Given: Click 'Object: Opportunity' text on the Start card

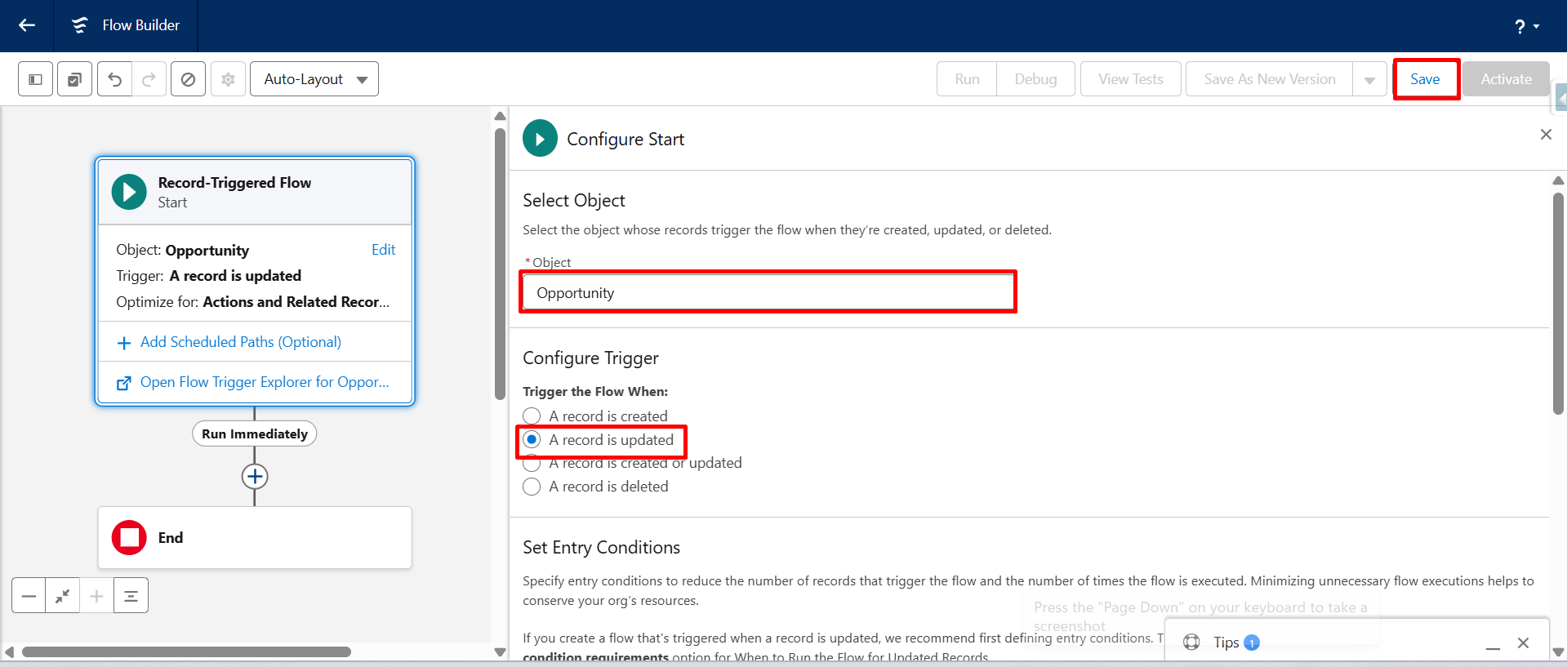Looking at the screenshot, I should 182,251.
